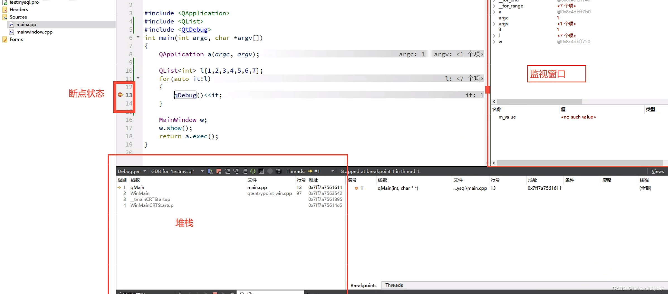Select the Forms folder node
Screen dimensions: 668x294
[16, 40]
